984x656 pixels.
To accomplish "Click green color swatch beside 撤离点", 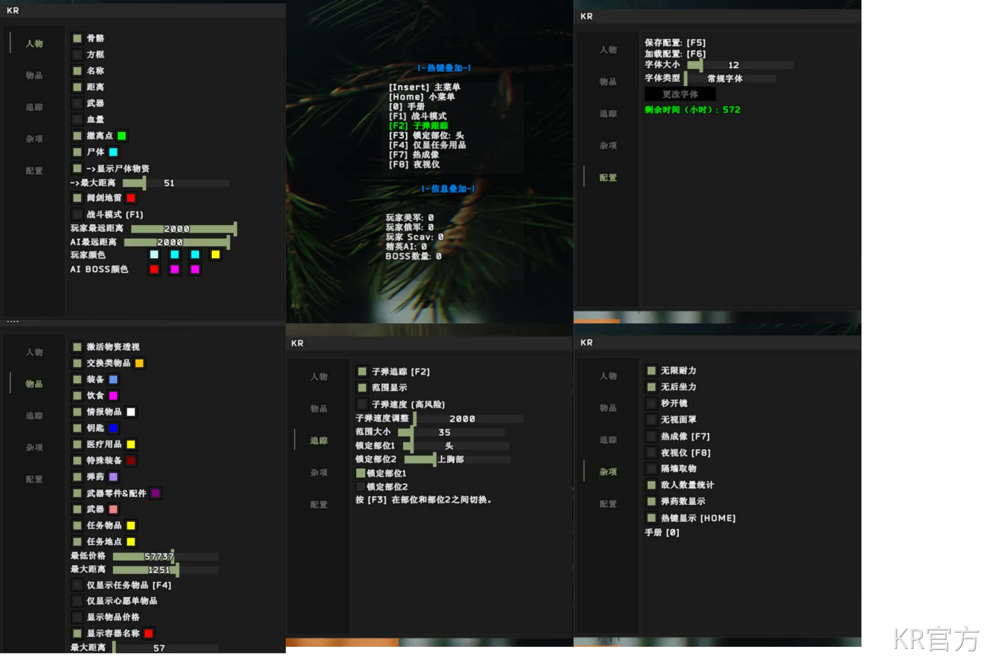I will (x=122, y=136).
